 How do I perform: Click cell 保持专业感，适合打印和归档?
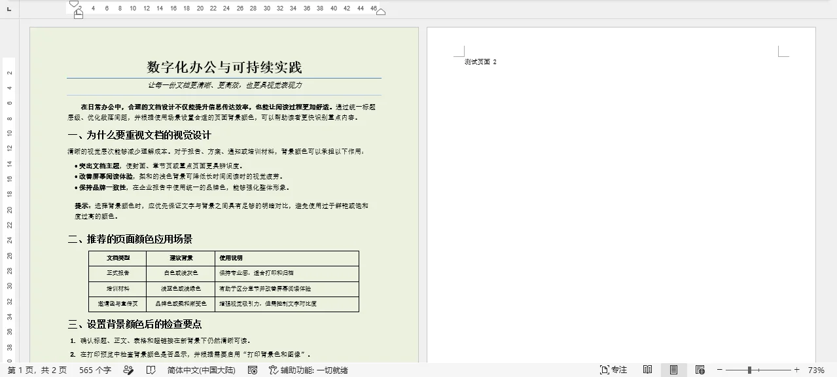pyautogui.click(x=257, y=273)
